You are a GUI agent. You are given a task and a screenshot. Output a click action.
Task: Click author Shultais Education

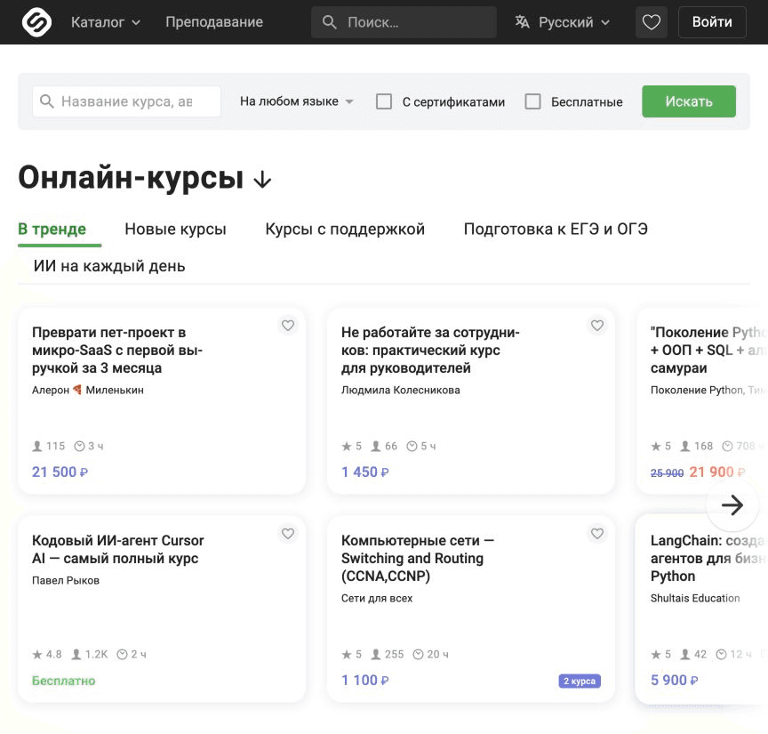point(695,598)
